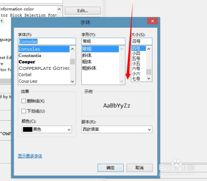
Task: Open the 颜色 color dropdown showing 黑色
Action: (x=47, y=129)
